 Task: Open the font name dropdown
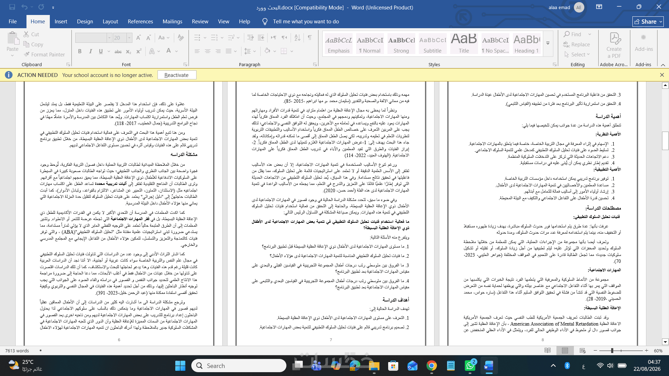109,38
